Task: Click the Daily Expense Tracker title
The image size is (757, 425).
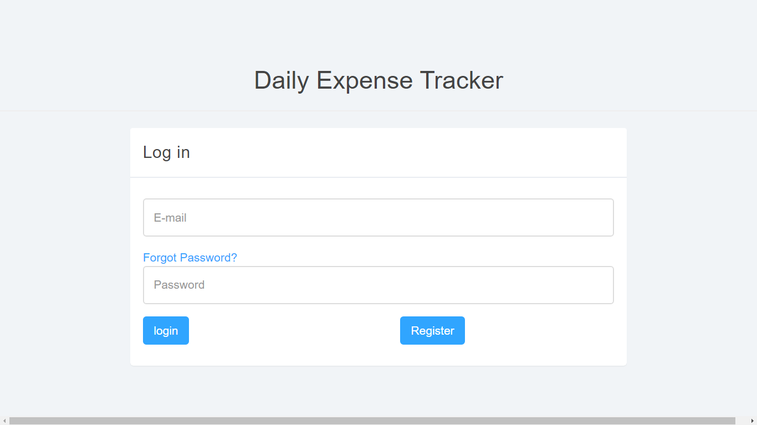Action: (378, 80)
